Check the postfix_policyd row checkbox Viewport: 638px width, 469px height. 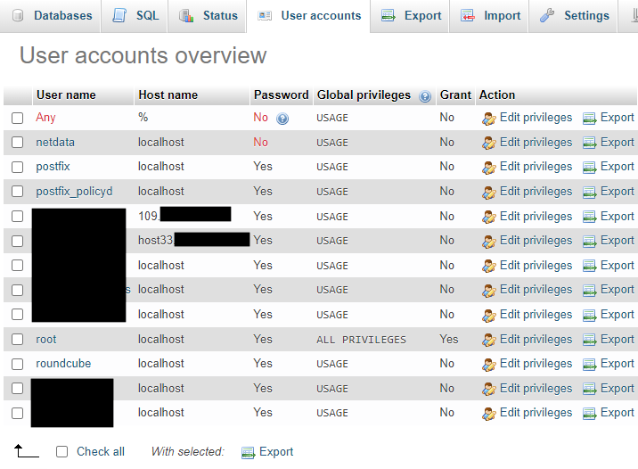tap(18, 192)
